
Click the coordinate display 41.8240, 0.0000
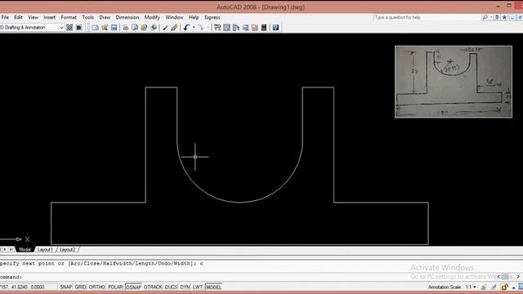(29, 287)
